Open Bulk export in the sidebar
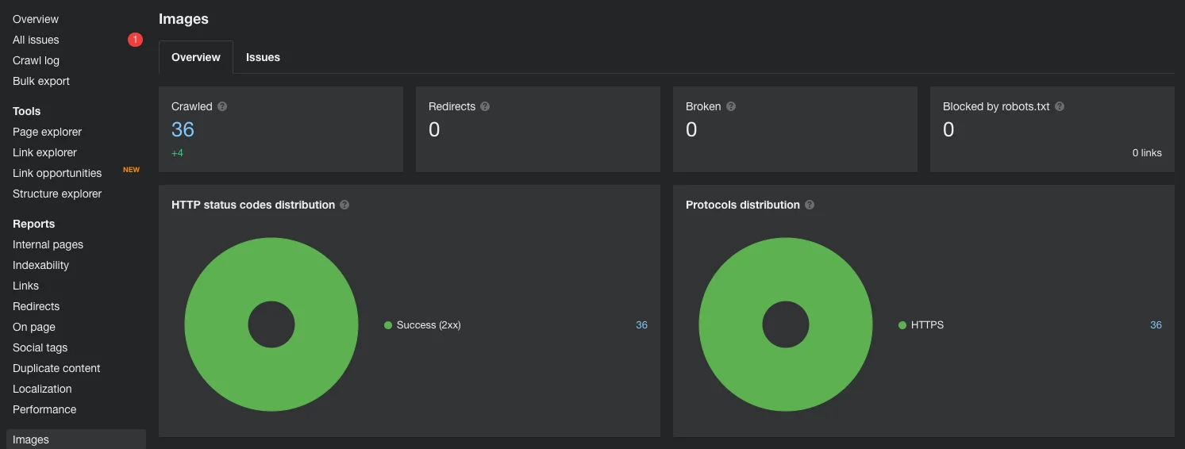The image size is (1185, 449). (x=41, y=81)
